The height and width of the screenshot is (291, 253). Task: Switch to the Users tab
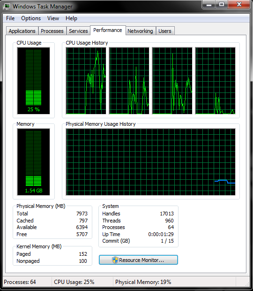click(165, 31)
